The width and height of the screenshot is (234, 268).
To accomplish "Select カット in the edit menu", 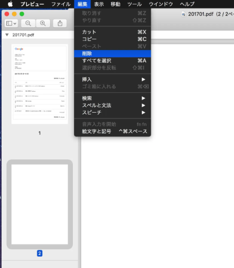I will (113, 32).
